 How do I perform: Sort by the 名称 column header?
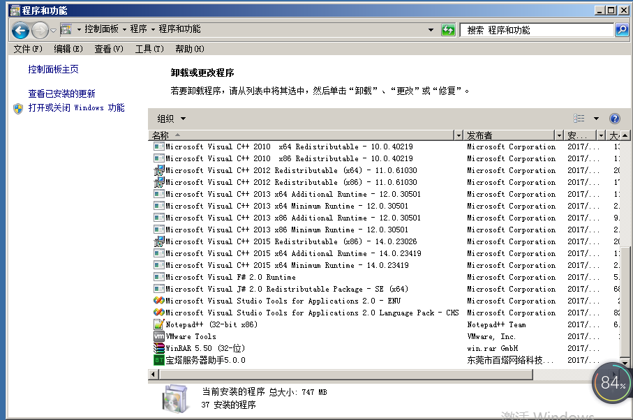click(x=301, y=135)
